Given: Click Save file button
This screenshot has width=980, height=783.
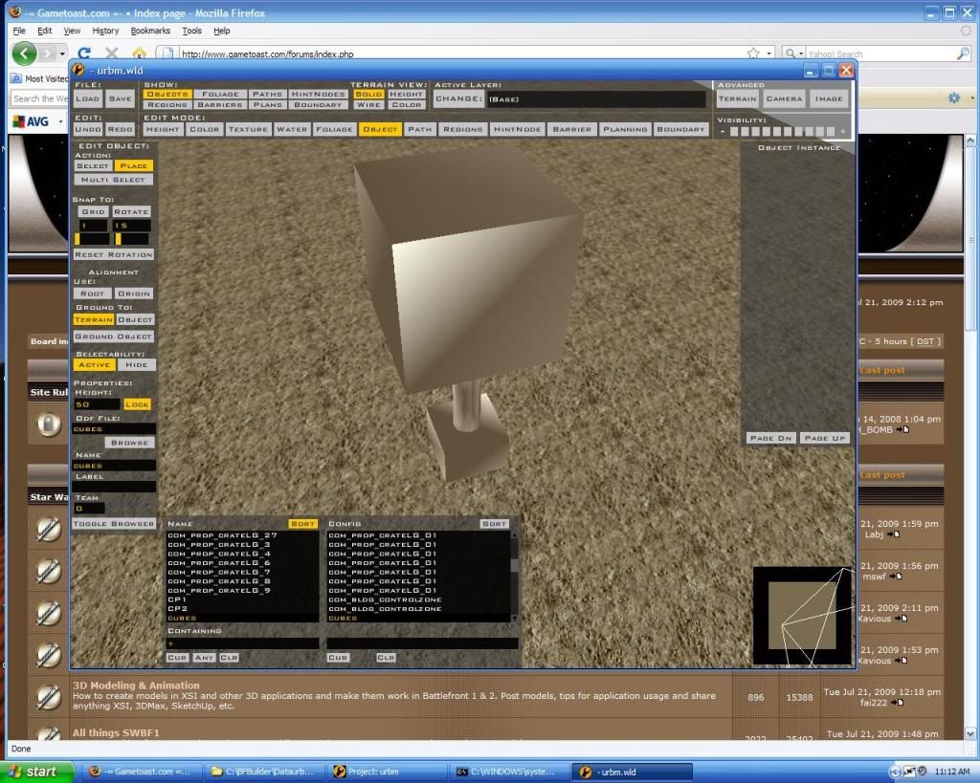Looking at the screenshot, I should pyautogui.click(x=120, y=98).
